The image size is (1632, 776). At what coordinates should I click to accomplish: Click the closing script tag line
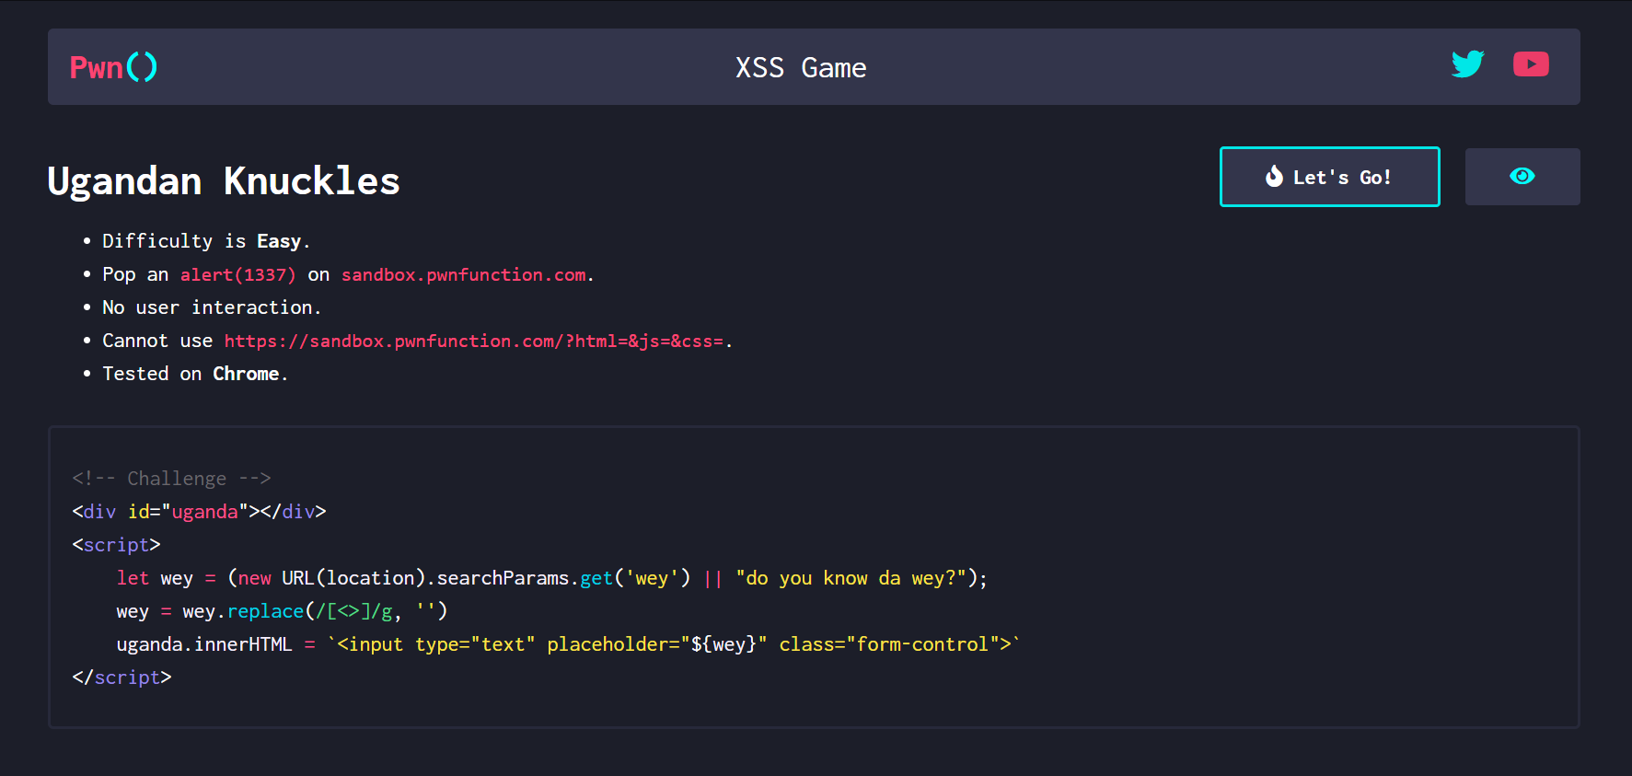coord(122,678)
